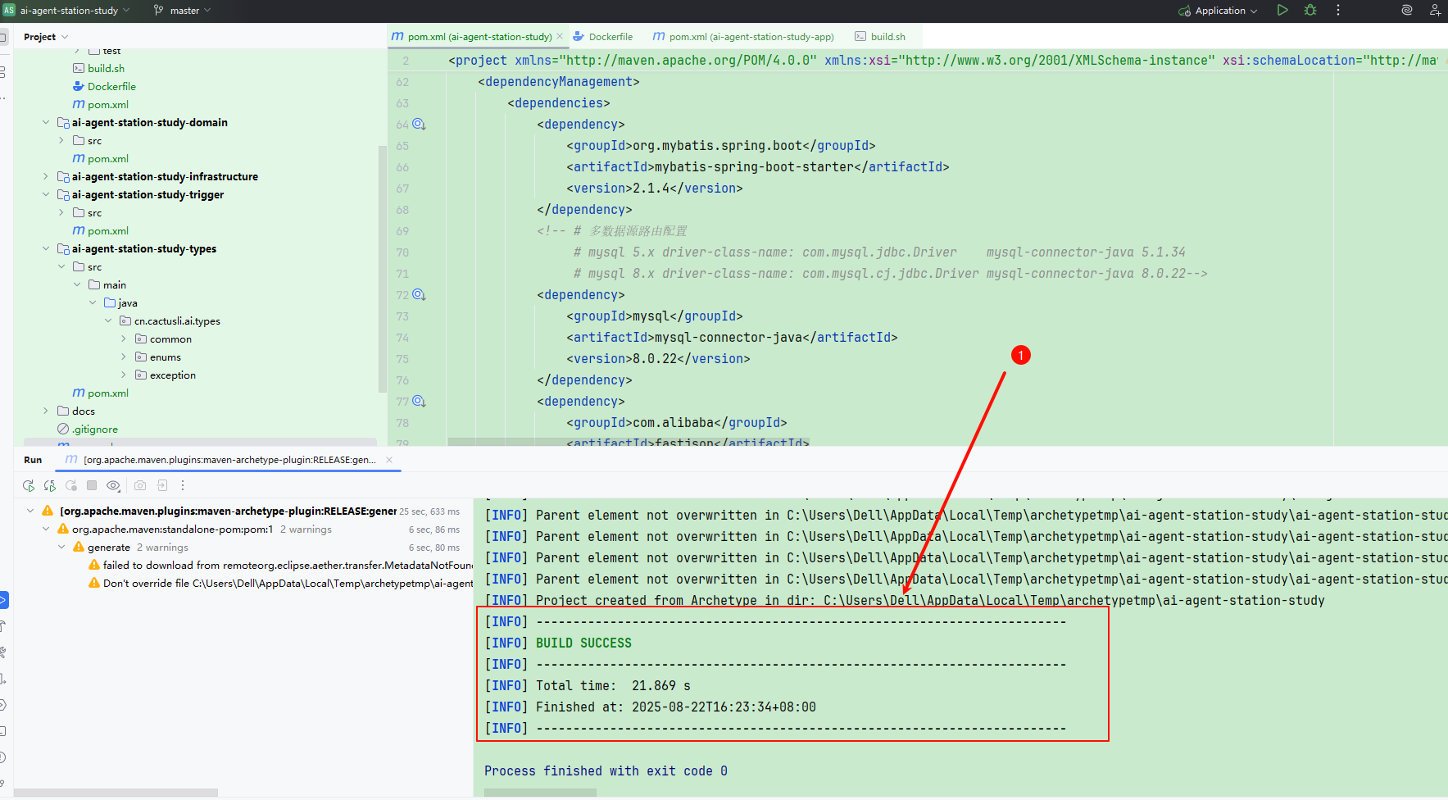
Task: Open the master branch dropdown
Action: tap(184, 11)
